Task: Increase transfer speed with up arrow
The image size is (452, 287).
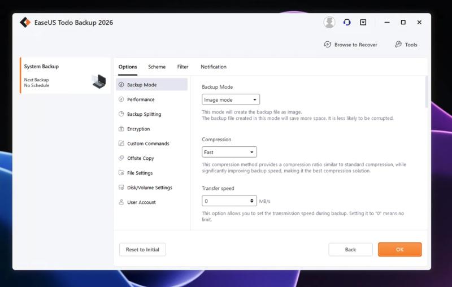Action: [252, 199]
